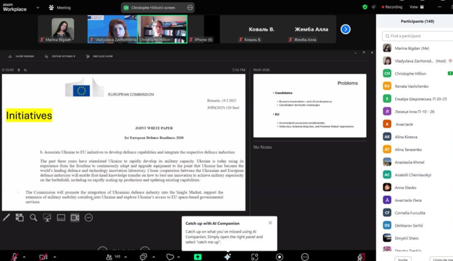Image resolution: width=453 pixels, height=261 pixels.
Task: Expand the reactions options arrow
Action: 179,256
